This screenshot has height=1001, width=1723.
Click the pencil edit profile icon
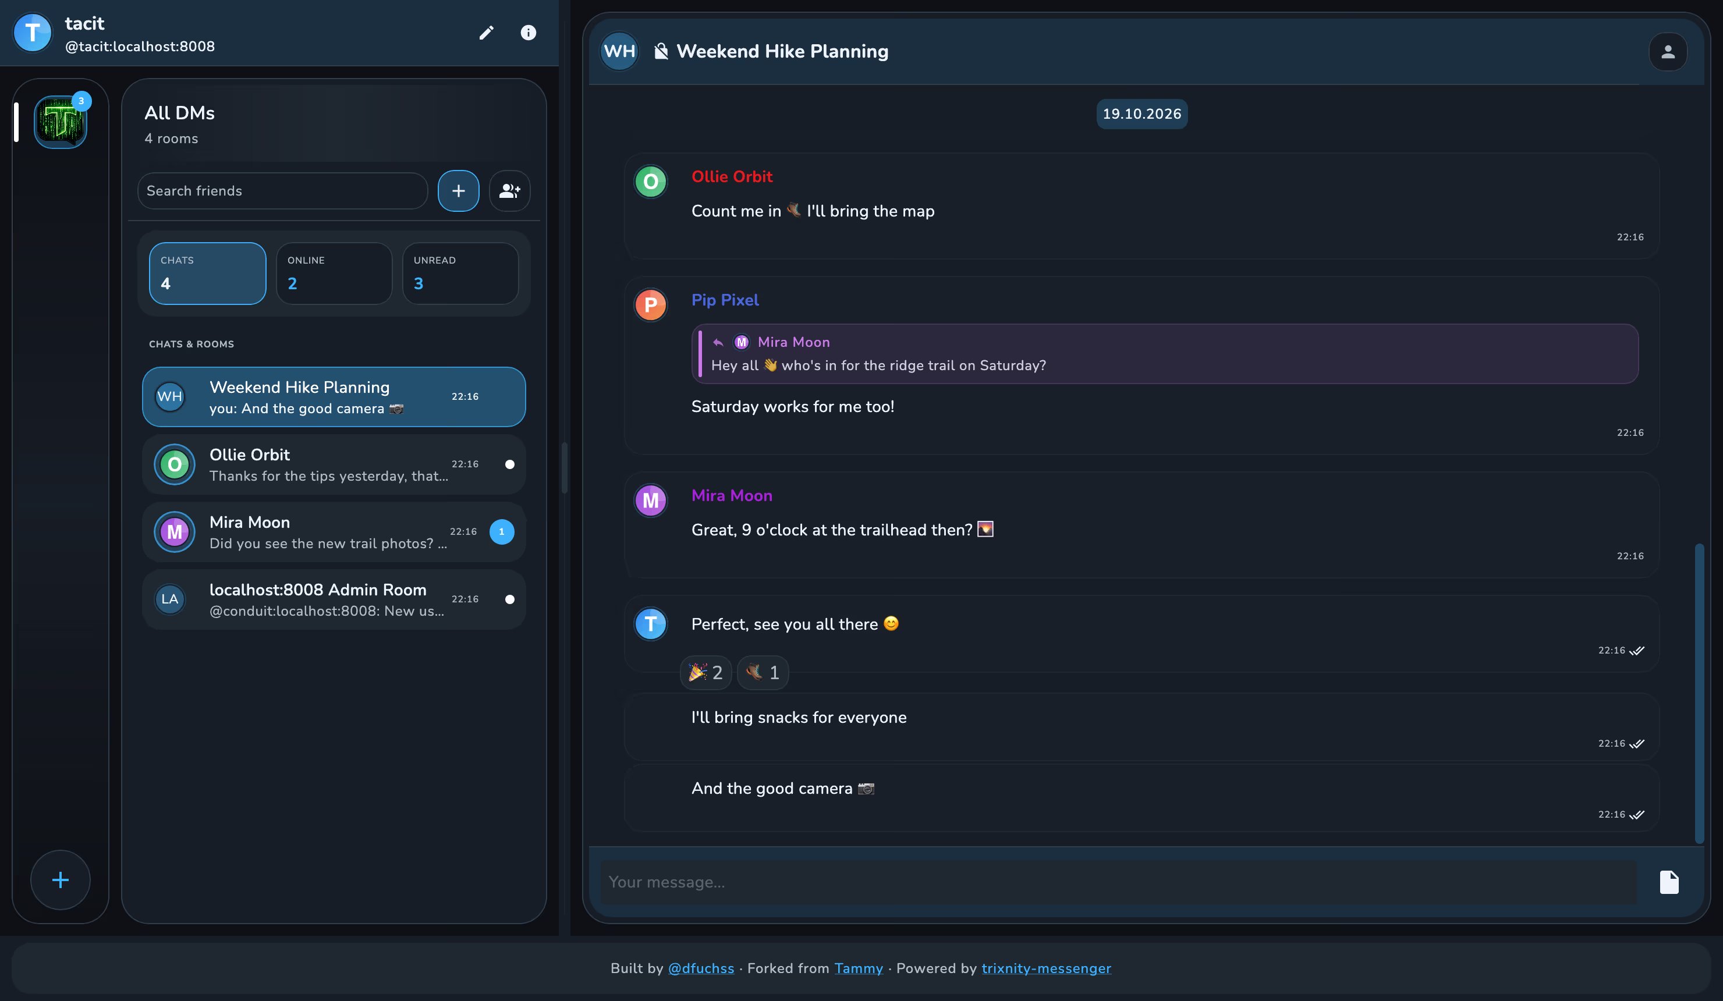click(x=486, y=33)
